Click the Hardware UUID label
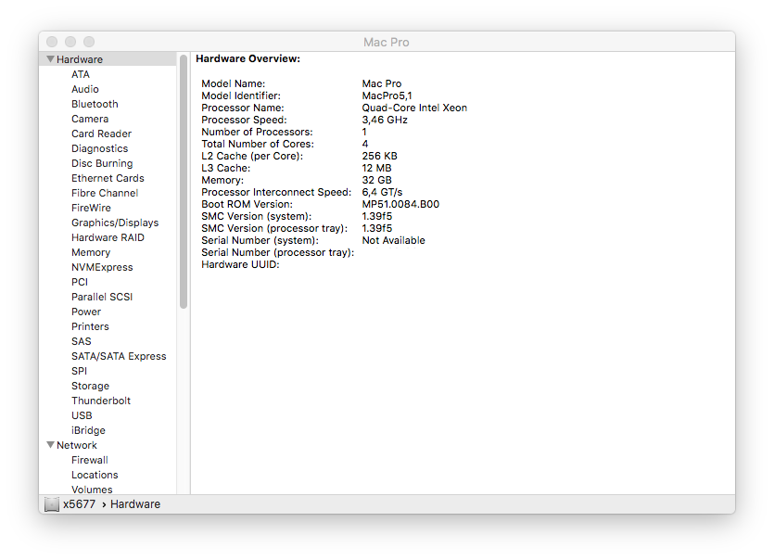The image size is (774, 560). click(240, 264)
